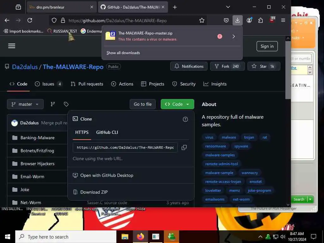Open the Extensions puzzle icon
This screenshot has width=324, height=243.
point(261,20)
